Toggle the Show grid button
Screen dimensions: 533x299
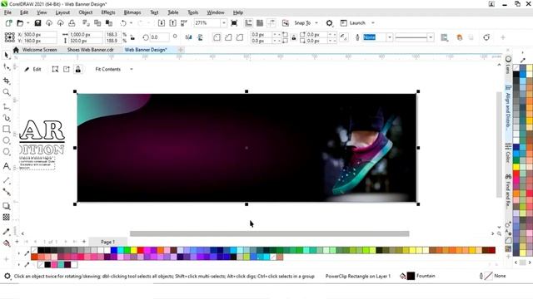click(260, 23)
